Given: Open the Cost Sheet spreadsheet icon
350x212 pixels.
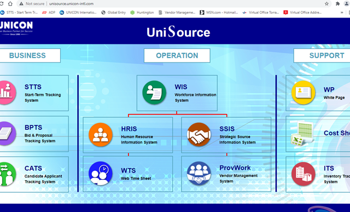Looking at the screenshot, I should tap(302, 134).
